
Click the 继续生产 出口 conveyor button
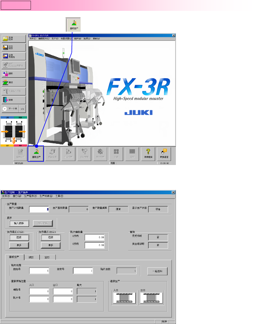pos(151,298)
